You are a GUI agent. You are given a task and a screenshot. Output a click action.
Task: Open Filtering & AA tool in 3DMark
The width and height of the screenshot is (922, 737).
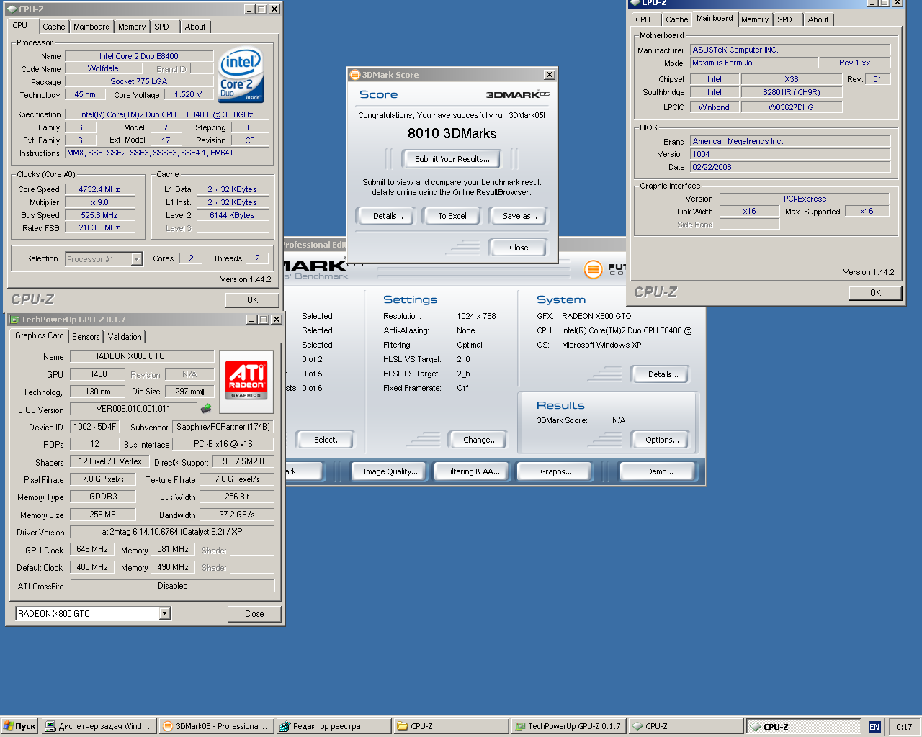(473, 471)
